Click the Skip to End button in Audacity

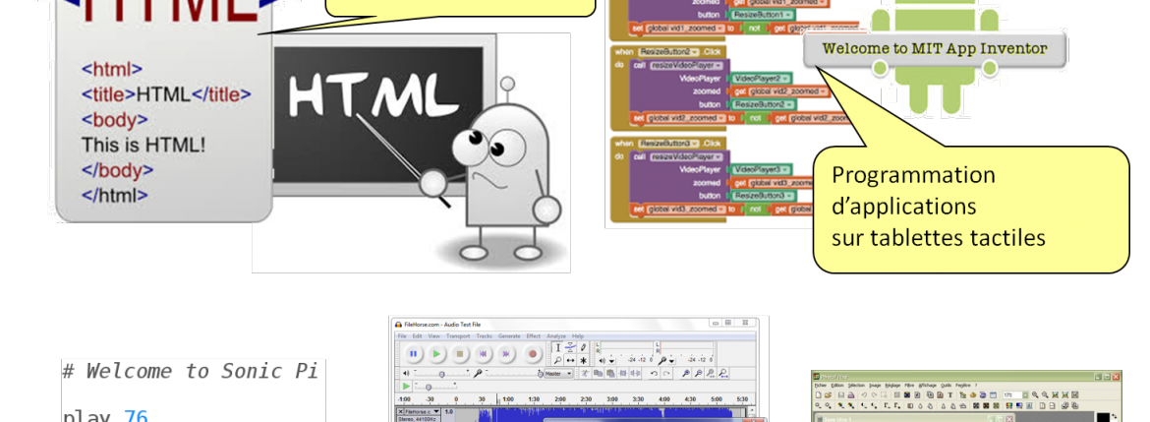point(507,353)
